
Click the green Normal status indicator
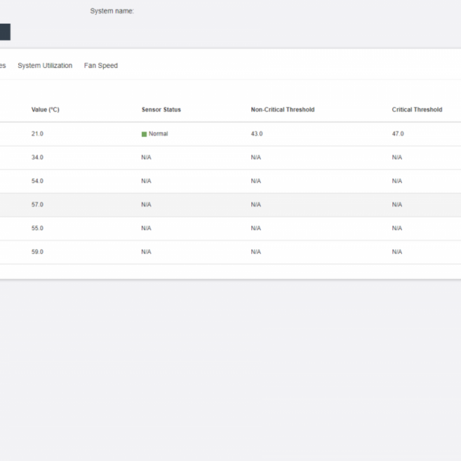coord(144,134)
